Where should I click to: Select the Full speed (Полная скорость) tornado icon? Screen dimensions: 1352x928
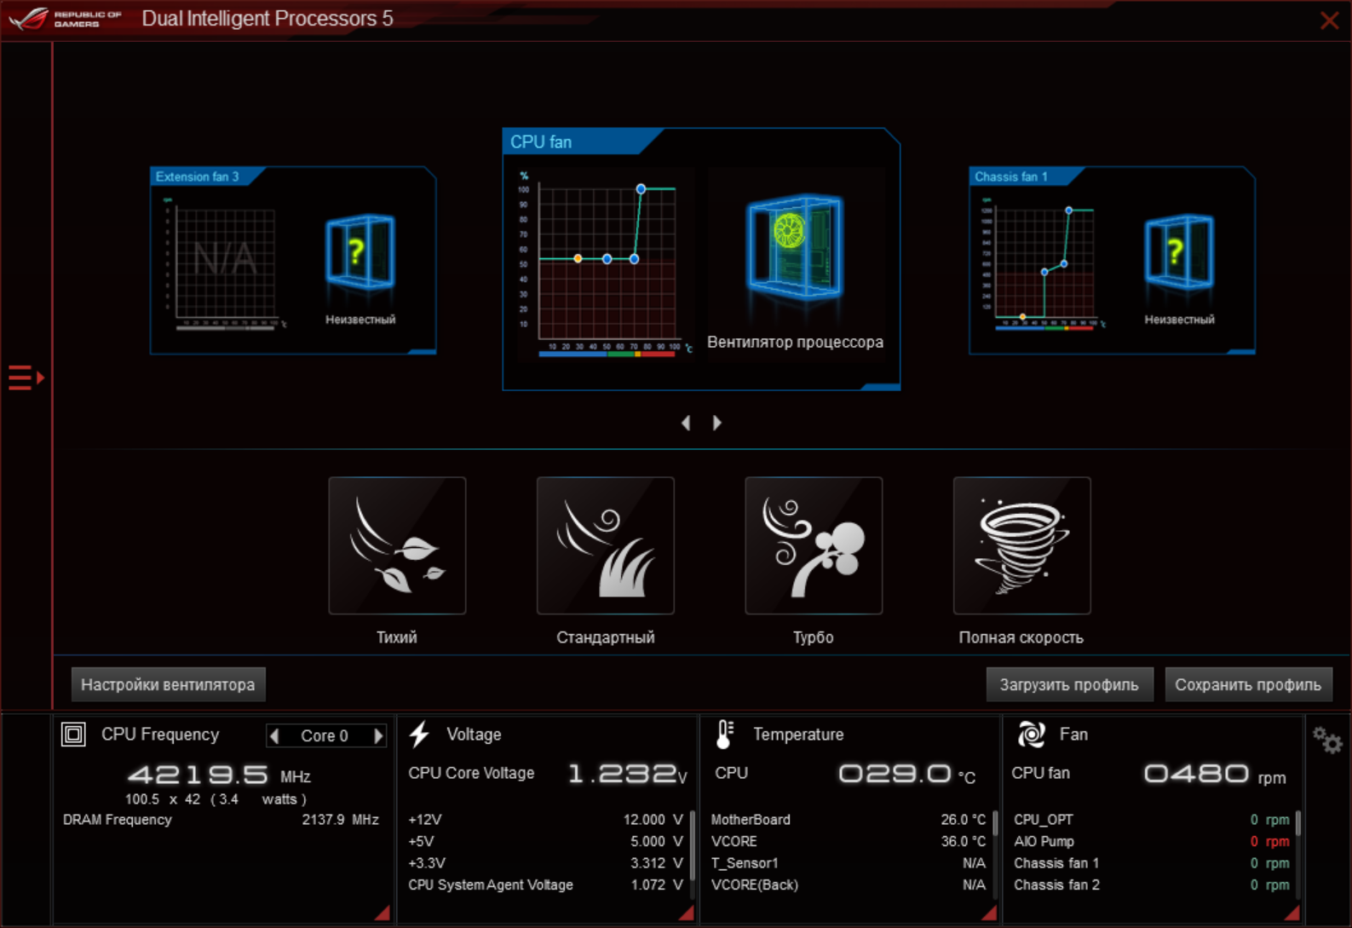coord(1022,545)
